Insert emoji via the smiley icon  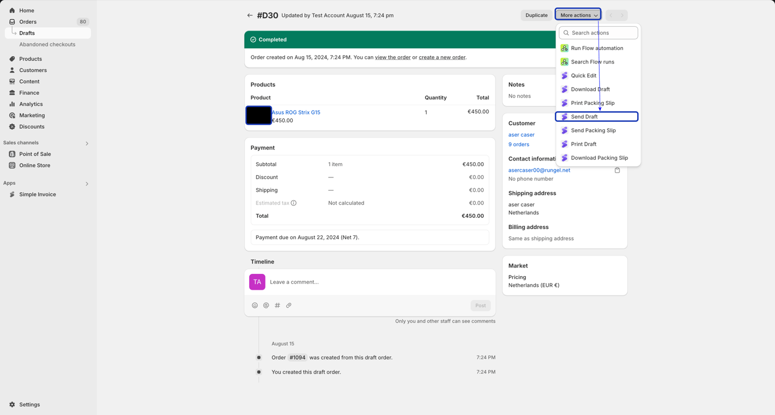[255, 306]
